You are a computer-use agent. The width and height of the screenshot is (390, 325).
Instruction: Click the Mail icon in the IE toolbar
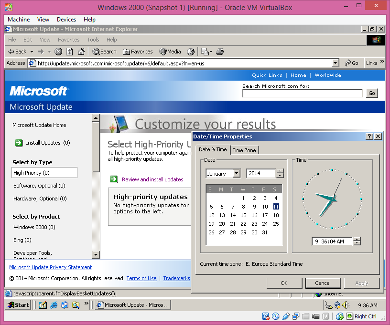[205, 52]
